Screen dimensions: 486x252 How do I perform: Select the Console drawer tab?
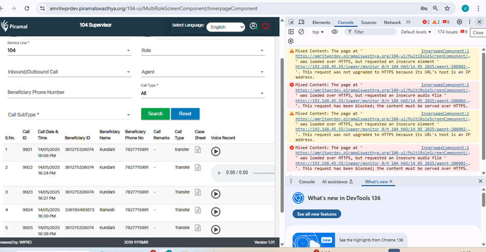[307, 182]
